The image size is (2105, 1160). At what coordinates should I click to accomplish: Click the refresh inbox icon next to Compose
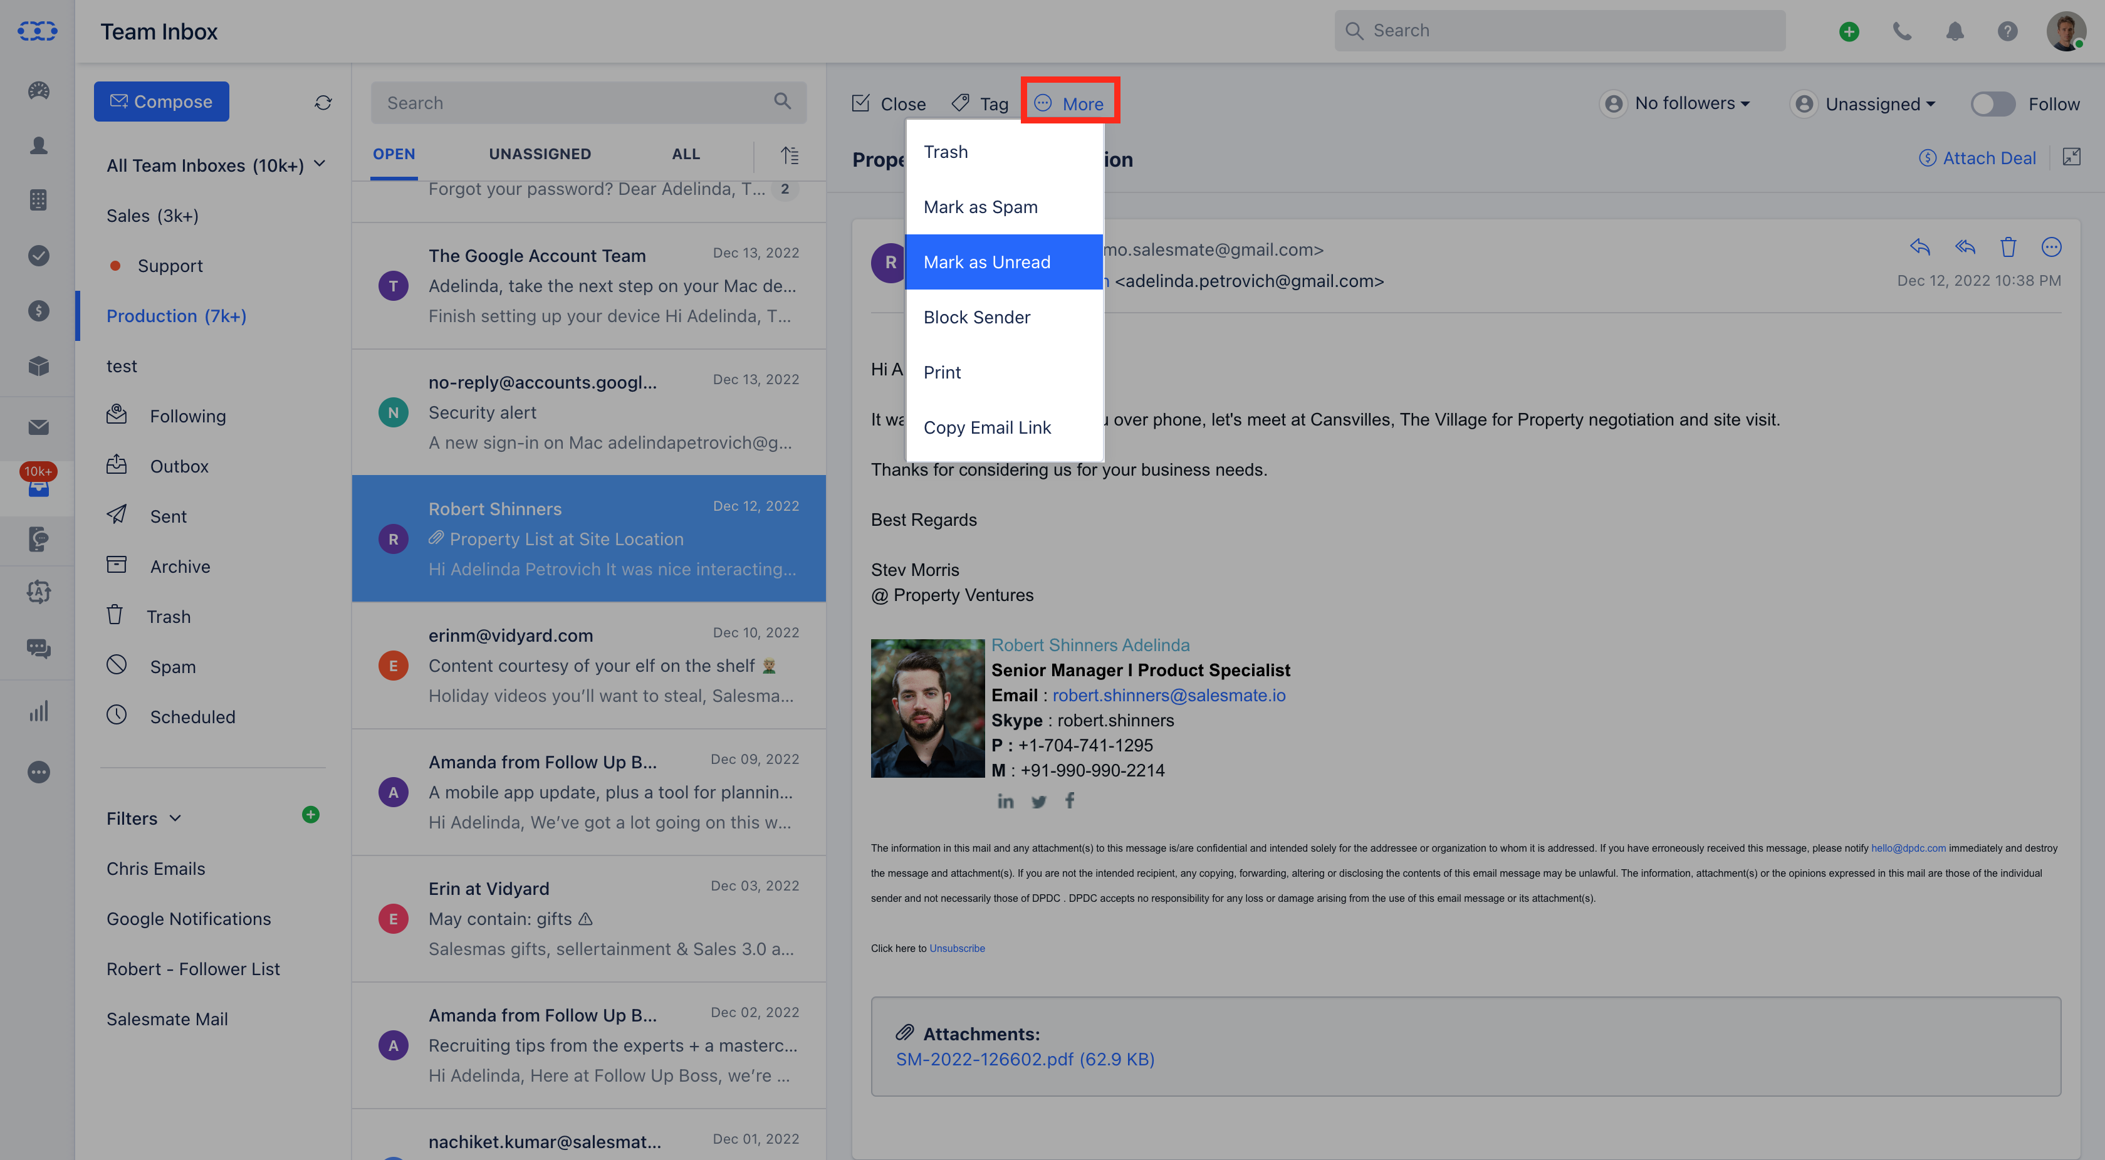pyautogui.click(x=323, y=102)
